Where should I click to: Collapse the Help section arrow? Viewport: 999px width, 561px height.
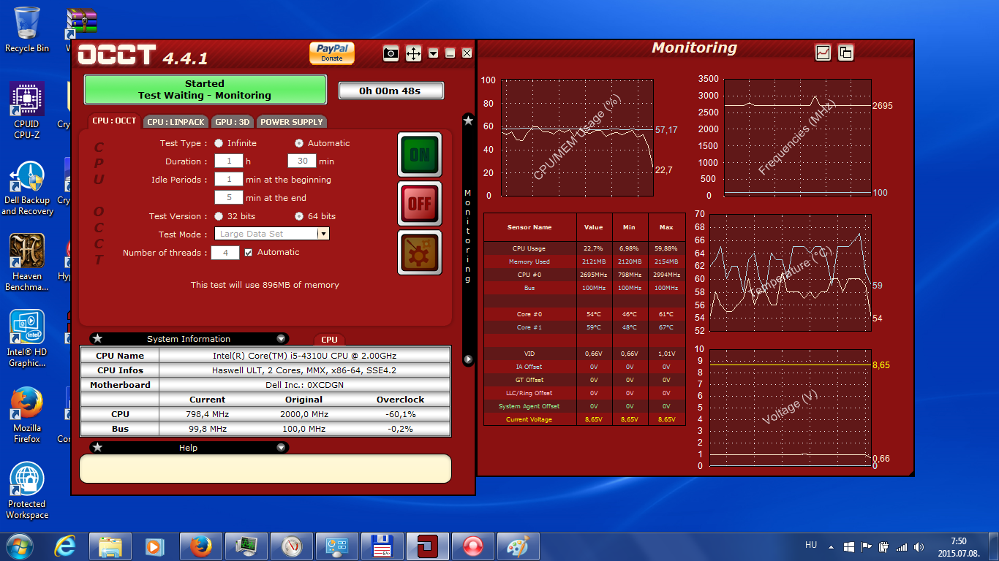[281, 448]
